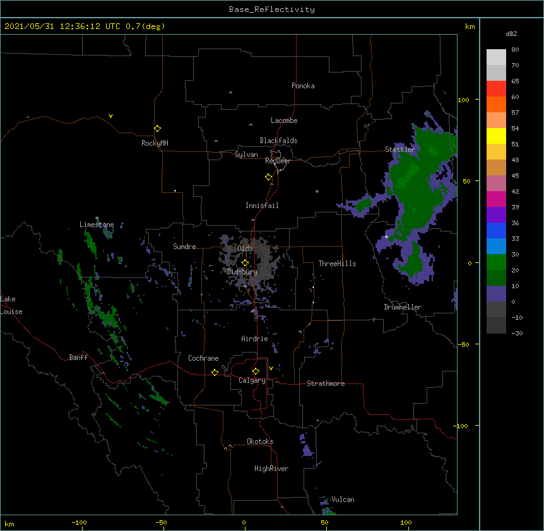Click the bright green 20–30 dBZ legend swatch
This screenshot has width=544, height=531.
click(x=496, y=262)
